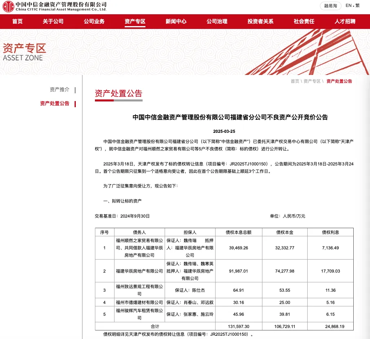The width and height of the screenshot is (370, 339).
Task: Click 交易基准日：2024年9月30日 text
Action: tap(122, 216)
